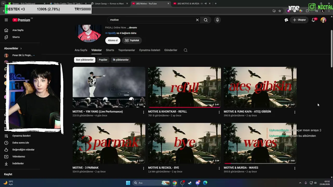Open Discord from the taskbar
Viewport: 333px width, 187px height.
click(197, 183)
